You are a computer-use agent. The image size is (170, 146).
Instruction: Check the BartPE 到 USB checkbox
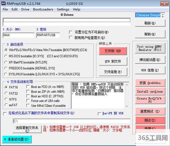click(x=99, y=113)
